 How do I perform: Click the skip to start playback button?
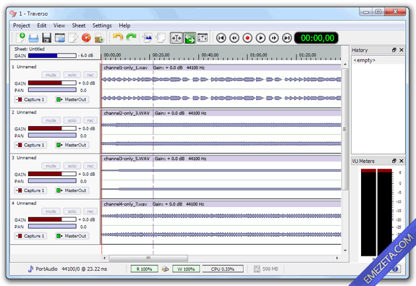[x=221, y=38]
